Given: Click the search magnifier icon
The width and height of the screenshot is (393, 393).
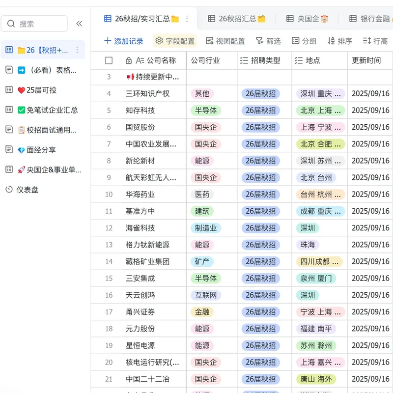Looking at the screenshot, I should click(11, 24).
